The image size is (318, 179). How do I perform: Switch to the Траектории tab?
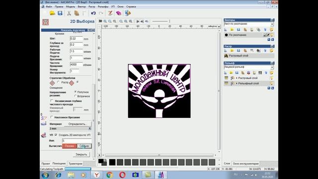[x=76, y=164]
